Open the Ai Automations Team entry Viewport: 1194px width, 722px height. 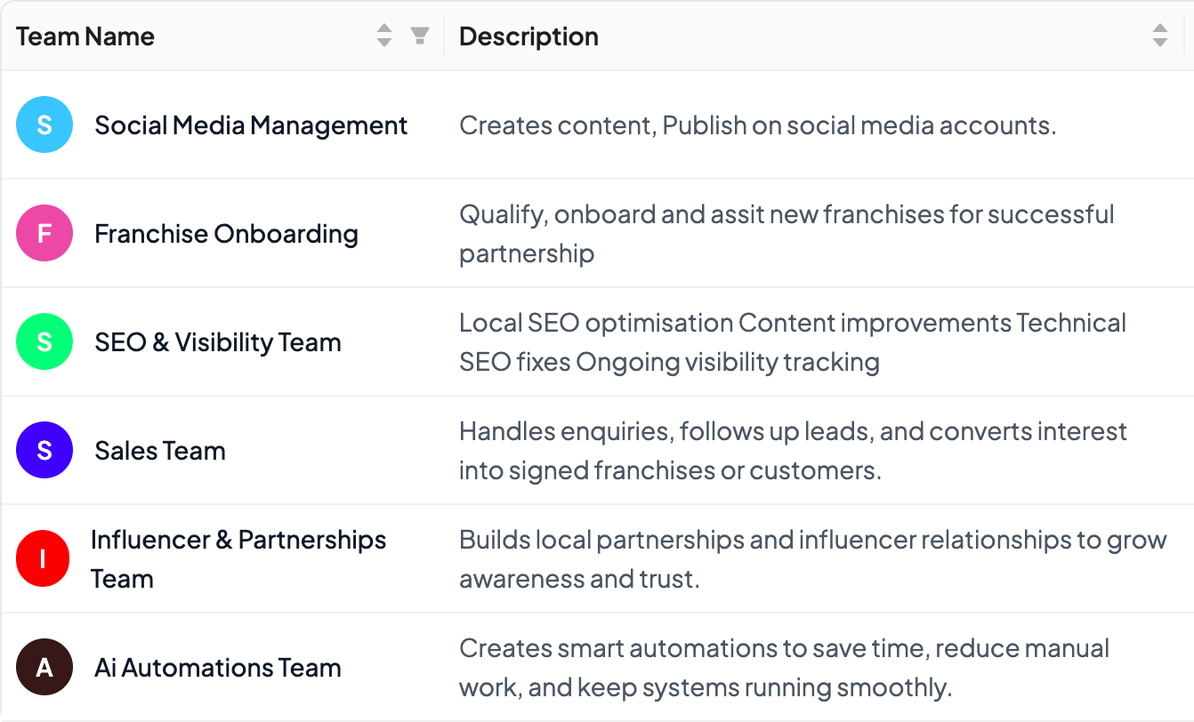(x=216, y=667)
